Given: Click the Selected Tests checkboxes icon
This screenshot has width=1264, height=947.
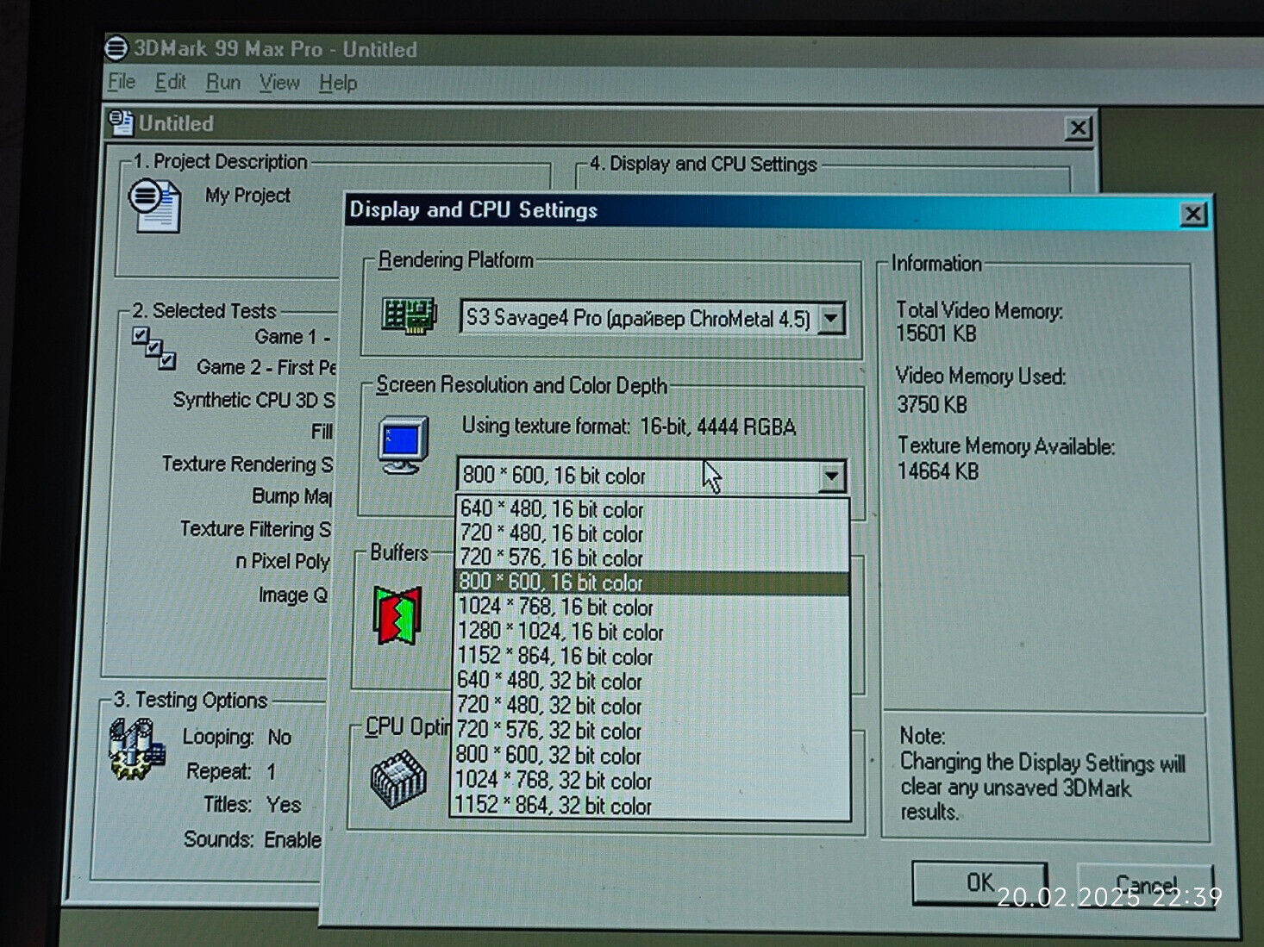Looking at the screenshot, I should 154,348.
